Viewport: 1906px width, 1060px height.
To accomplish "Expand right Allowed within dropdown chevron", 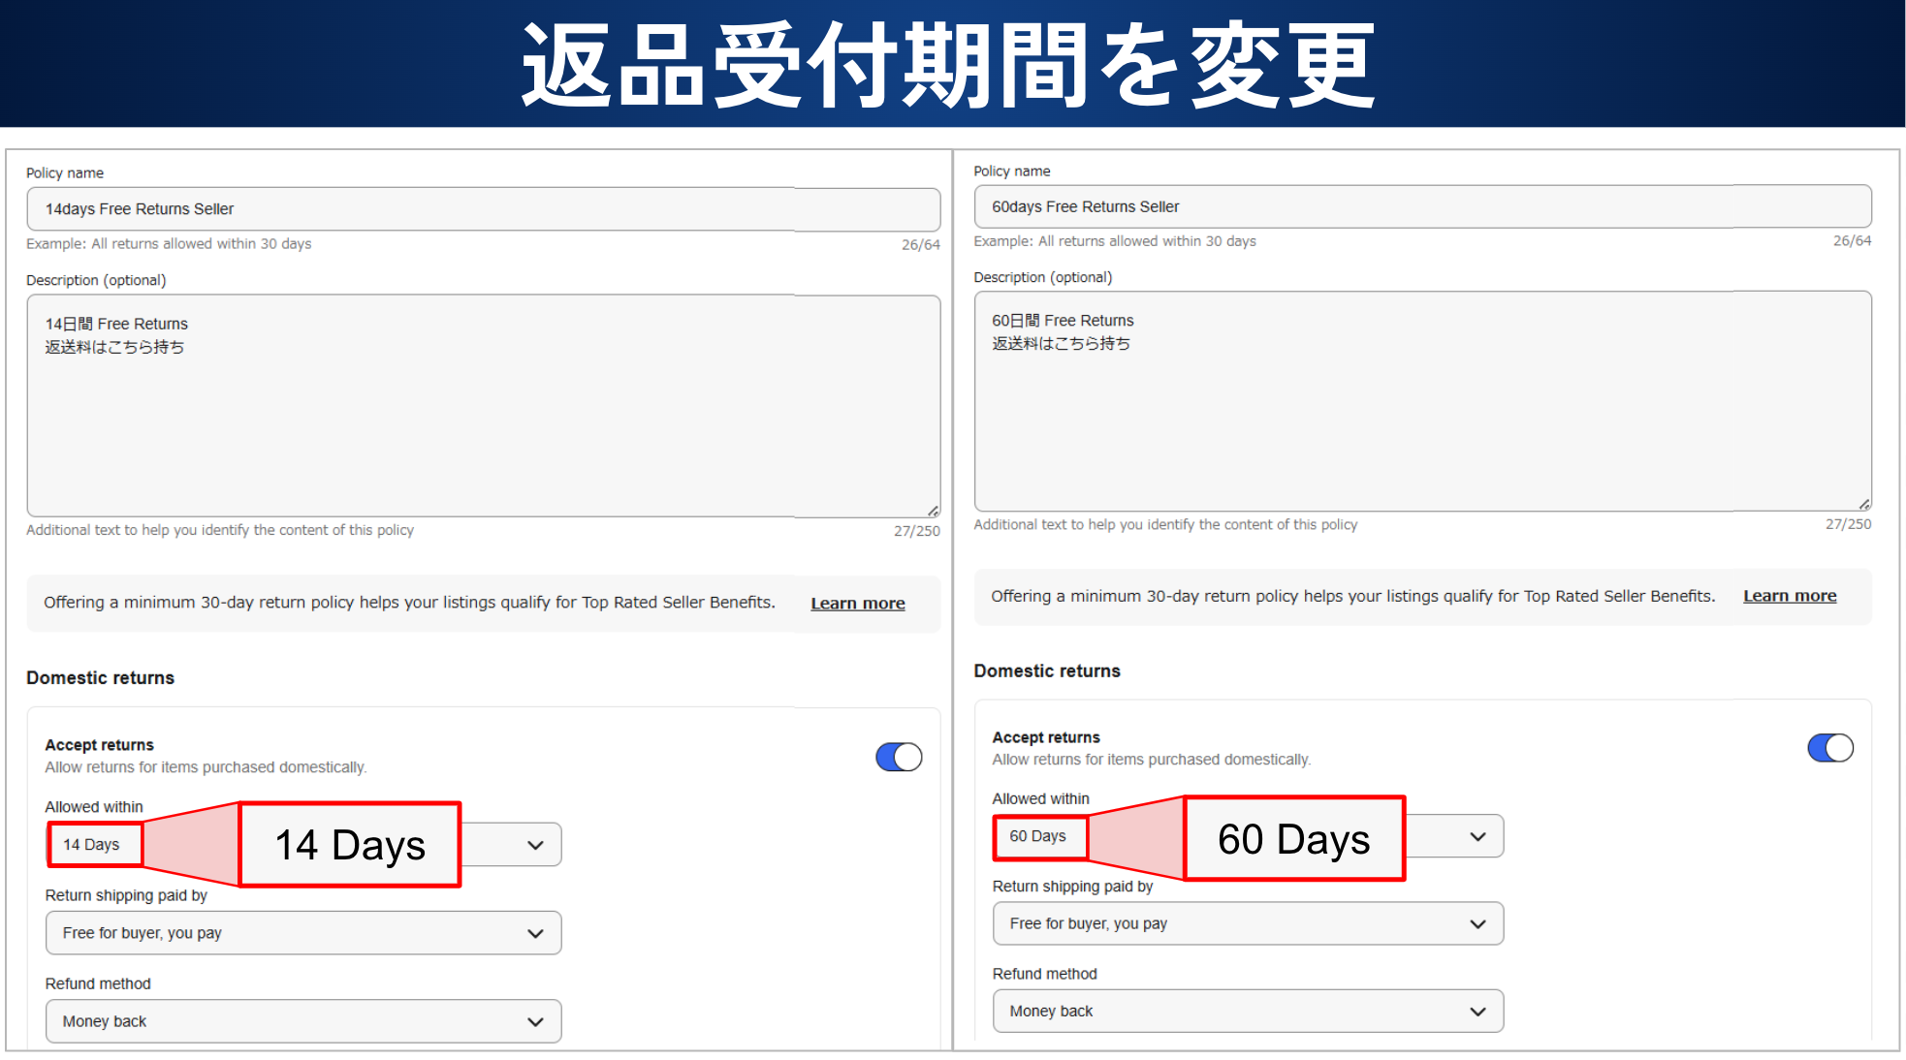I will 1477,836.
